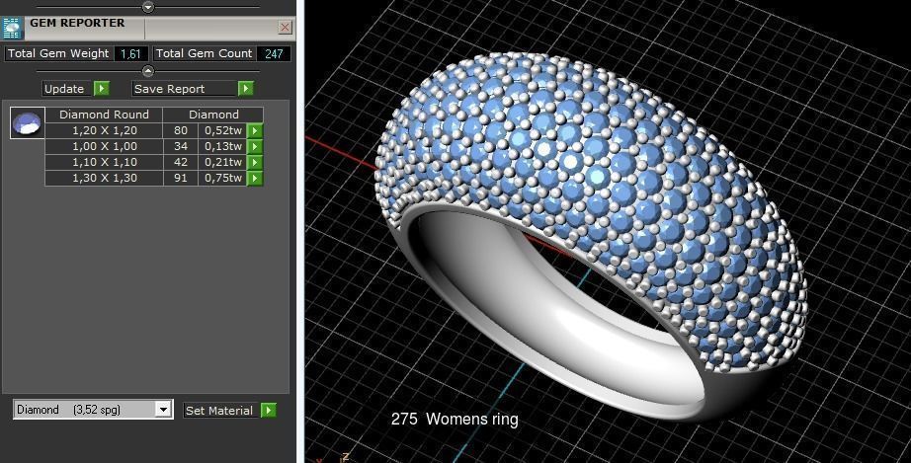Click the count cell showing 42
Screen dimensions: 911x463
tap(181, 162)
